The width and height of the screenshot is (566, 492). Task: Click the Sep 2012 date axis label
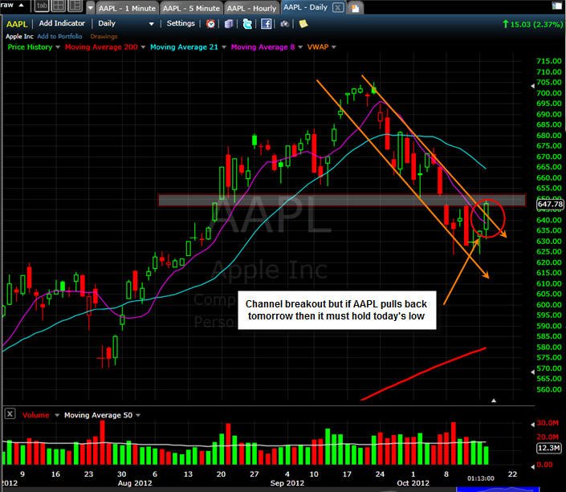287,483
